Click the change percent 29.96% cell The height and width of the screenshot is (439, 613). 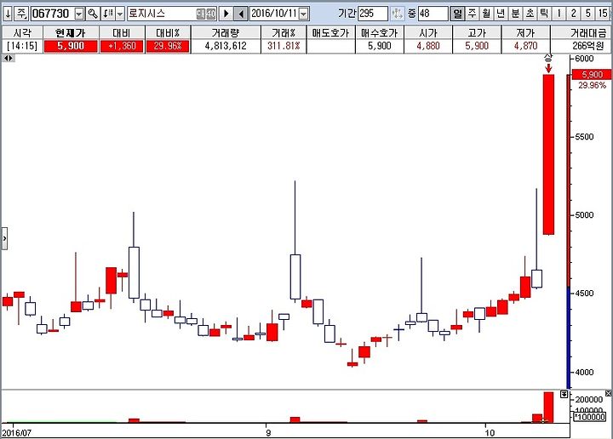pyautogui.click(x=168, y=46)
